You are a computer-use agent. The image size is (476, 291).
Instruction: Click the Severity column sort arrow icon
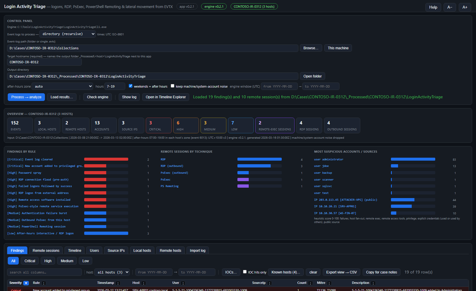click(26, 283)
